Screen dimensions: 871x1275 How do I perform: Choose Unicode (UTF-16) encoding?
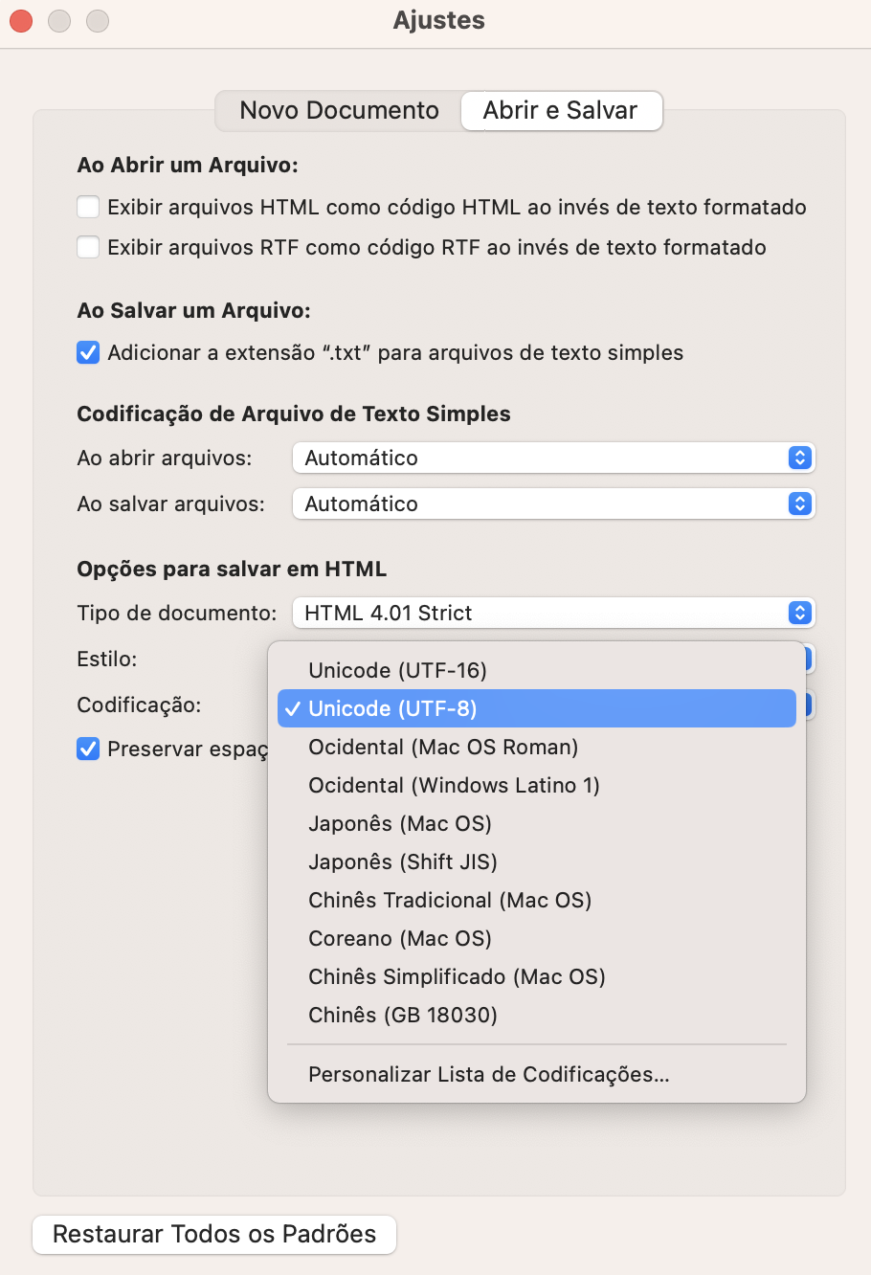[397, 670]
